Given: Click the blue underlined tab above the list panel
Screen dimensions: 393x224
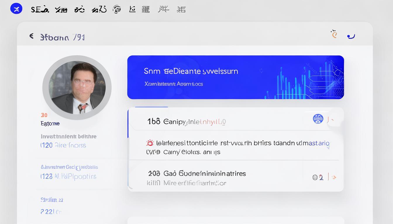Looking at the screenshot, I should click(x=151, y=107).
